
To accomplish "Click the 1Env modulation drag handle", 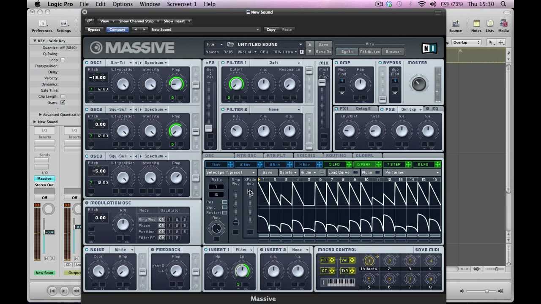I will (x=230, y=164).
